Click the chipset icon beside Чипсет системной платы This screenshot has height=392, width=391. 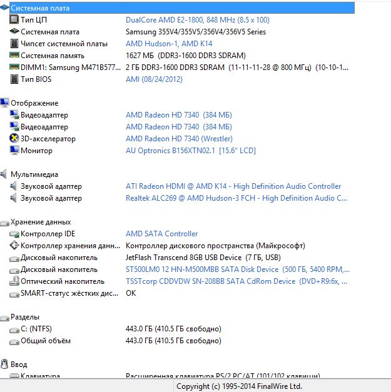[x=14, y=44]
